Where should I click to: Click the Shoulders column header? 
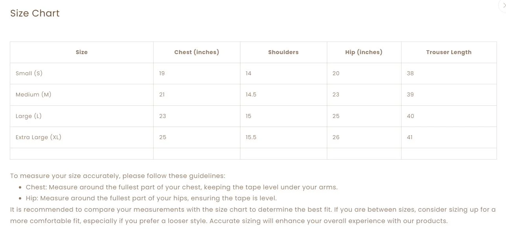tap(283, 52)
